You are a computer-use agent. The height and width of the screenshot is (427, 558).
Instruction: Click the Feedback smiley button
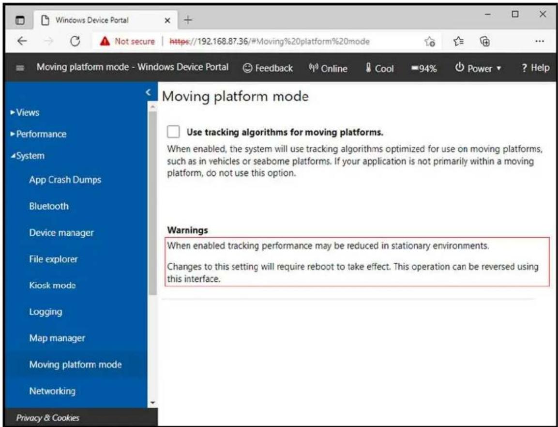(x=268, y=68)
